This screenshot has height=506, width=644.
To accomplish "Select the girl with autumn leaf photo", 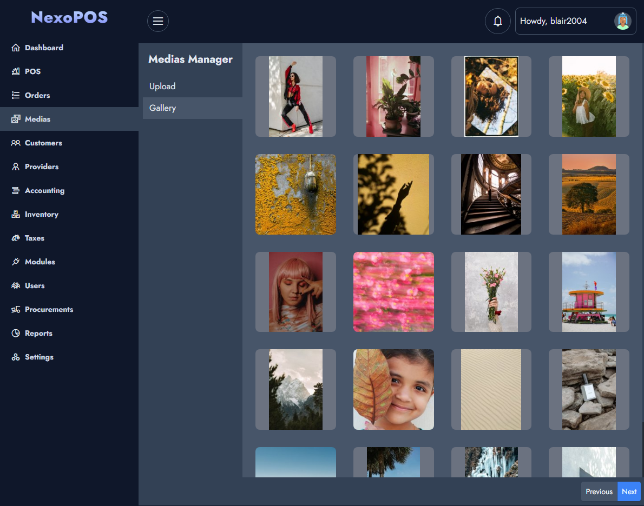I will tap(393, 389).
